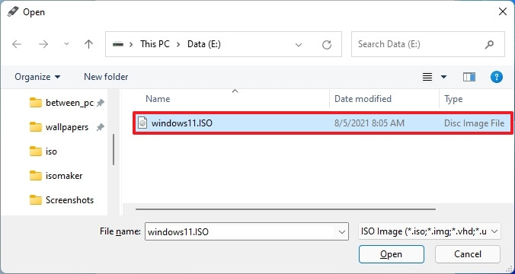Click the Open button
The image size is (515, 274).
[x=391, y=254]
